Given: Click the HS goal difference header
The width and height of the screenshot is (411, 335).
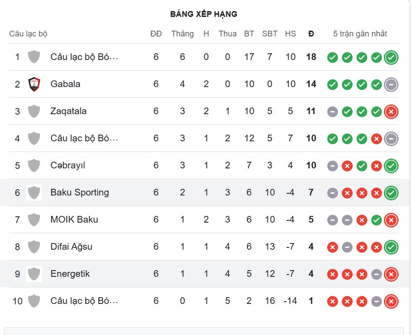Looking at the screenshot, I should click(290, 34).
